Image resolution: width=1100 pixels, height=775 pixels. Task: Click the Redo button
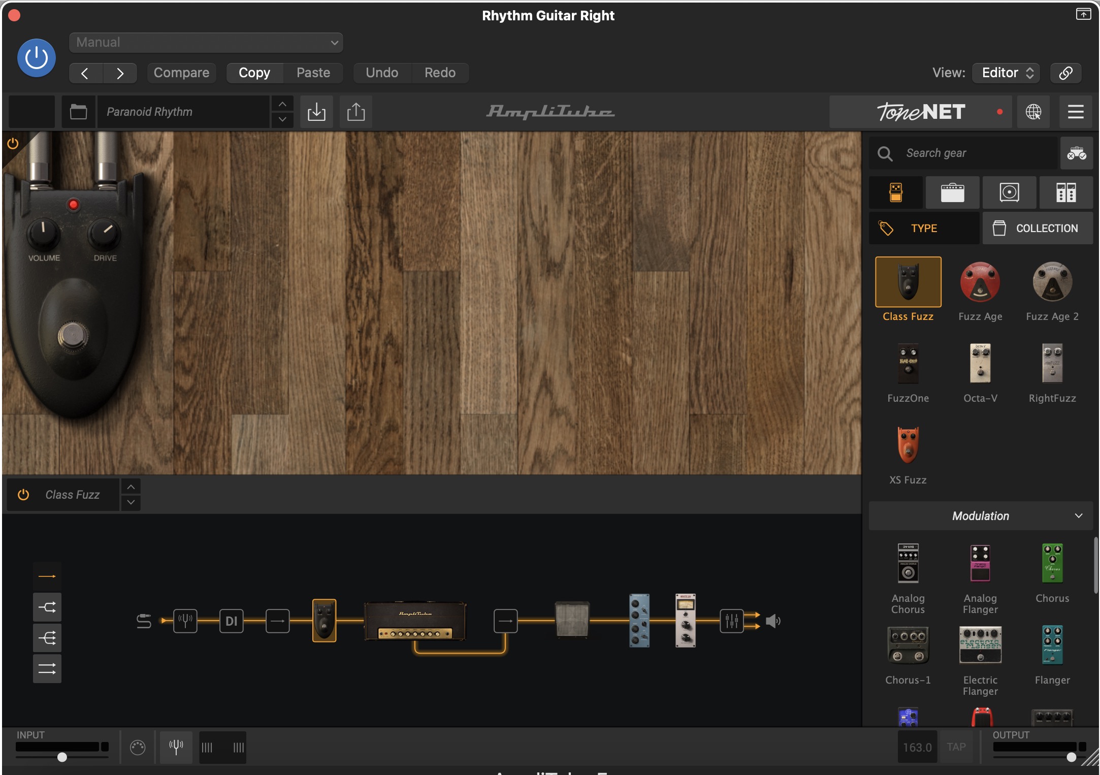pyautogui.click(x=440, y=73)
